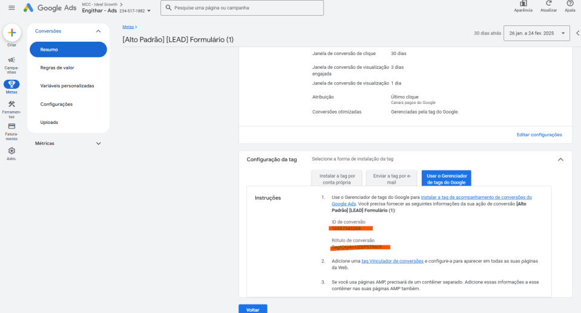Image resolution: width=581 pixels, height=313 pixels.
Task: Select Enviar a tag por e-mail tab
Action: (x=391, y=178)
